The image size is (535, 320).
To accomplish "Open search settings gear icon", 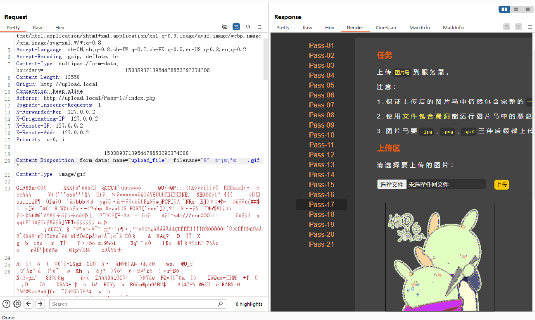I will tap(17, 304).
